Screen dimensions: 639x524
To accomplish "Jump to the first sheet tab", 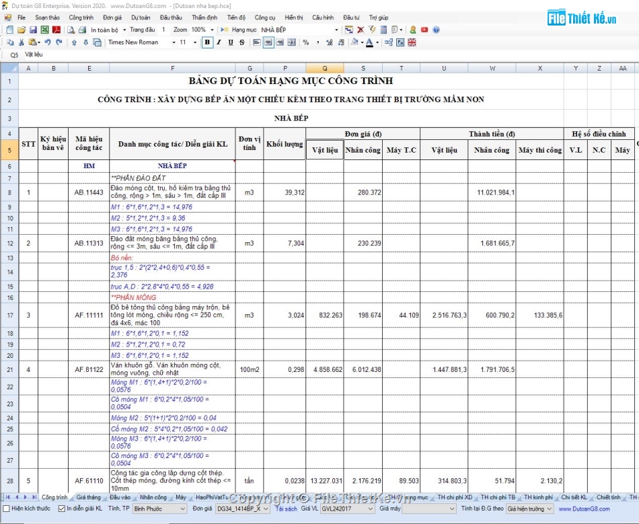I will click(x=8, y=497).
